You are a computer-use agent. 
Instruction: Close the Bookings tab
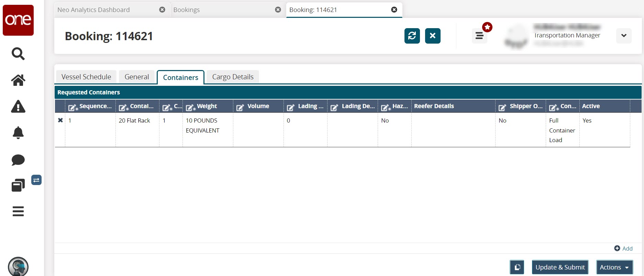(278, 10)
